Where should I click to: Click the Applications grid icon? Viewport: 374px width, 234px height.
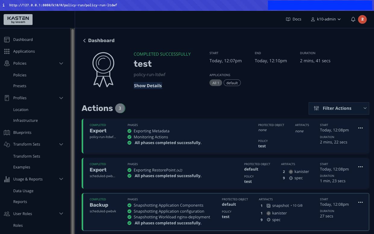coord(7,51)
